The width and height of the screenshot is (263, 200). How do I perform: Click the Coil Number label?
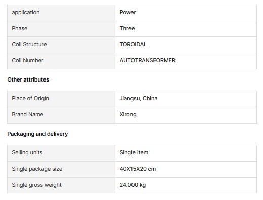pyautogui.click(x=27, y=60)
